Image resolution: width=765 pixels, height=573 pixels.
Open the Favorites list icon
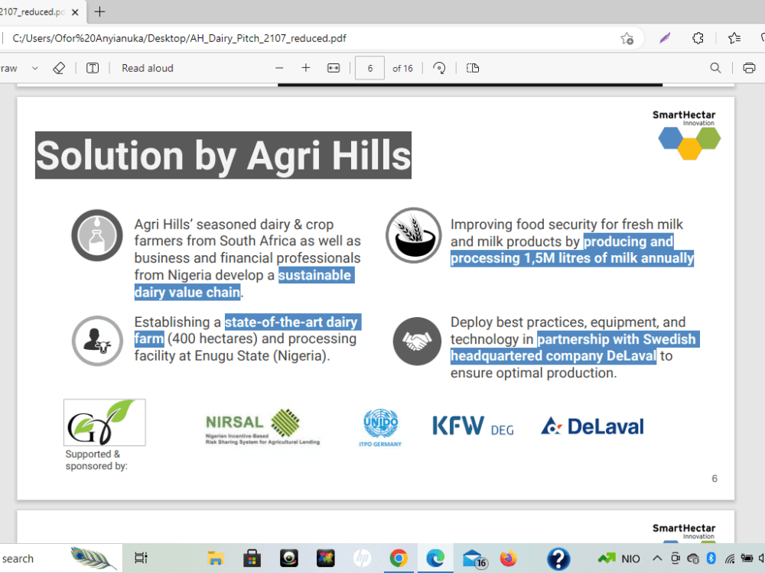pos(734,38)
